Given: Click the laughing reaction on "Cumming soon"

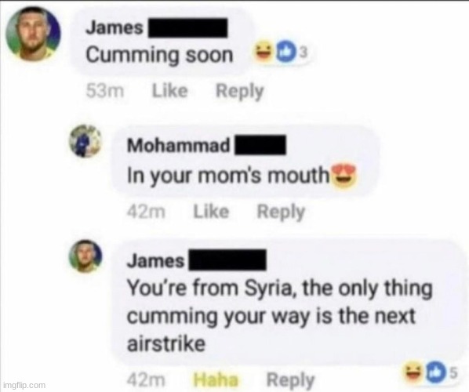Looking at the screenshot, I should pos(261,53).
